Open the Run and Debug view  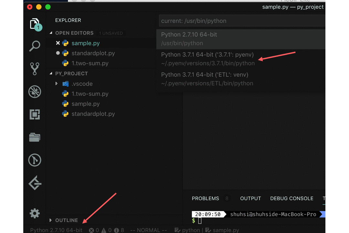point(35,92)
